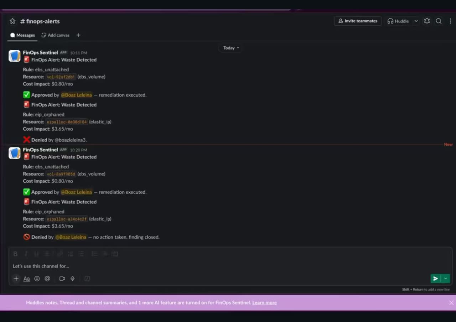Toggle underline formatting in the composer
This screenshot has height=322, width=456.
tap(36, 254)
